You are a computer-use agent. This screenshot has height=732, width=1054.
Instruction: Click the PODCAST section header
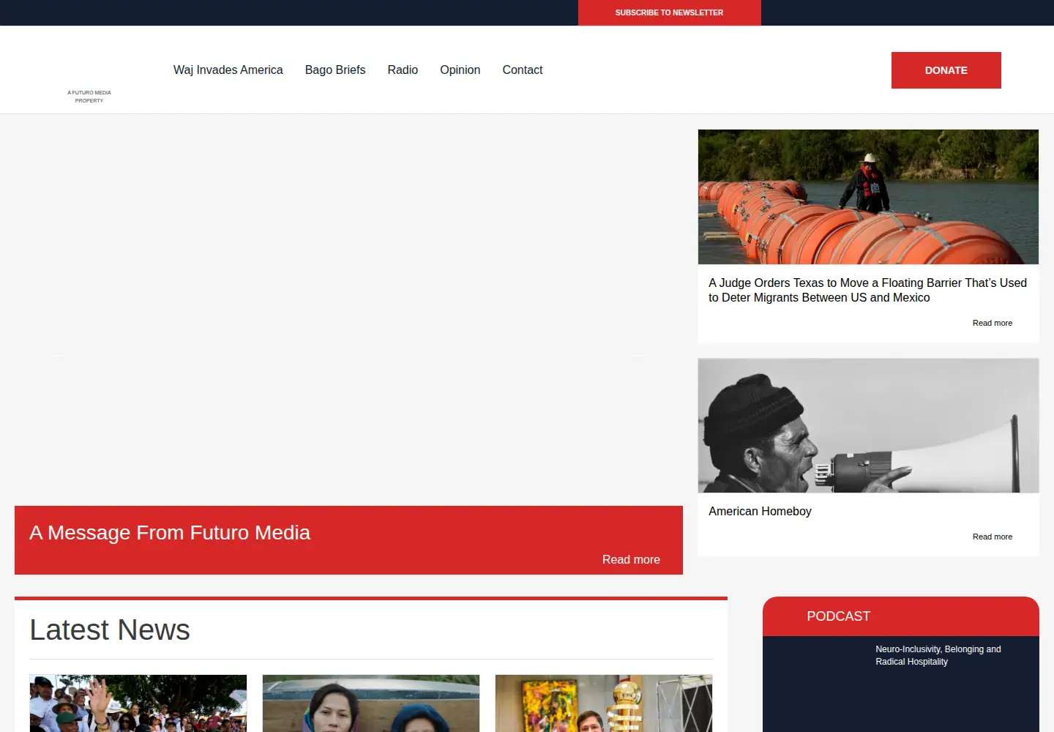(839, 616)
